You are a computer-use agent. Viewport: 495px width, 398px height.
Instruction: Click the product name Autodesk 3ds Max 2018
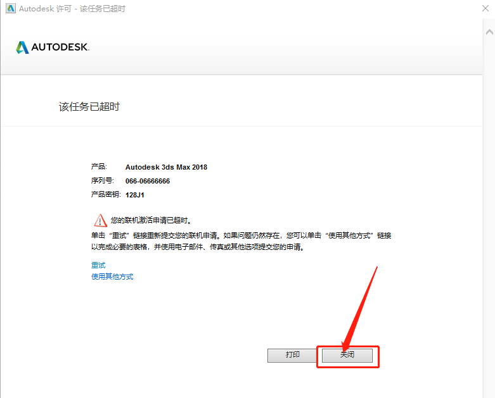pos(166,167)
